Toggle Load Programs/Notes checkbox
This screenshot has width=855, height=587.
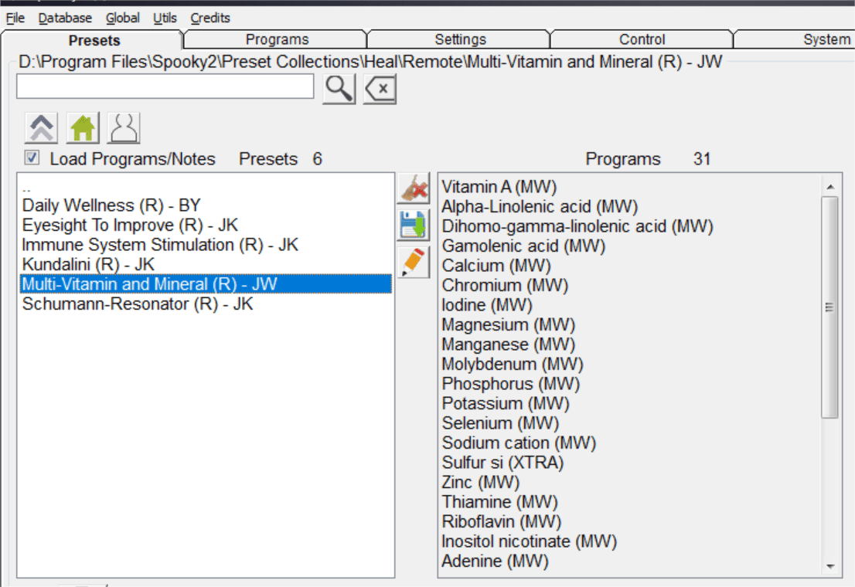click(32, 158)
